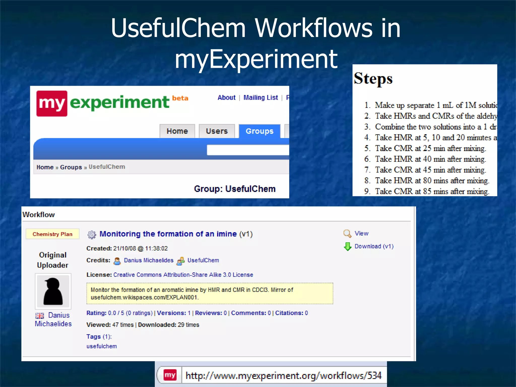Open 'Monitoring the formation of an imine' workflow
Screen dimensions: 516x387
tap(168, 234)
